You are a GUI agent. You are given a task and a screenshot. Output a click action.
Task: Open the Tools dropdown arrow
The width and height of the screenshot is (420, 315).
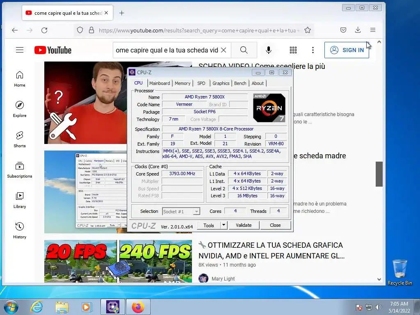click(224, 225)
